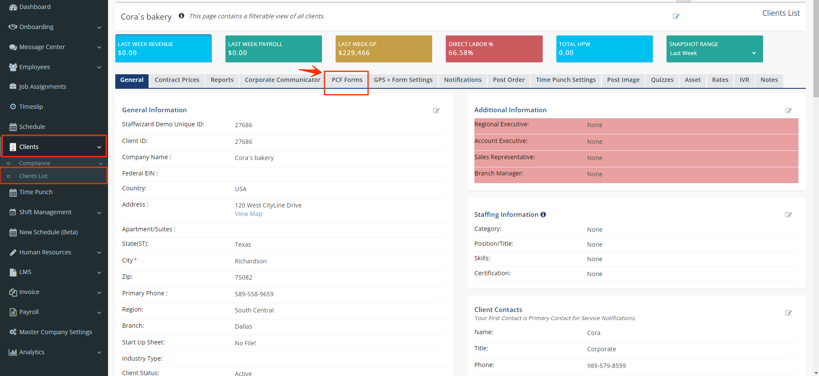The height and width of the screenshot is (376, 819).
Task: Open the Contract Prices tab
Action: (177, 80)
